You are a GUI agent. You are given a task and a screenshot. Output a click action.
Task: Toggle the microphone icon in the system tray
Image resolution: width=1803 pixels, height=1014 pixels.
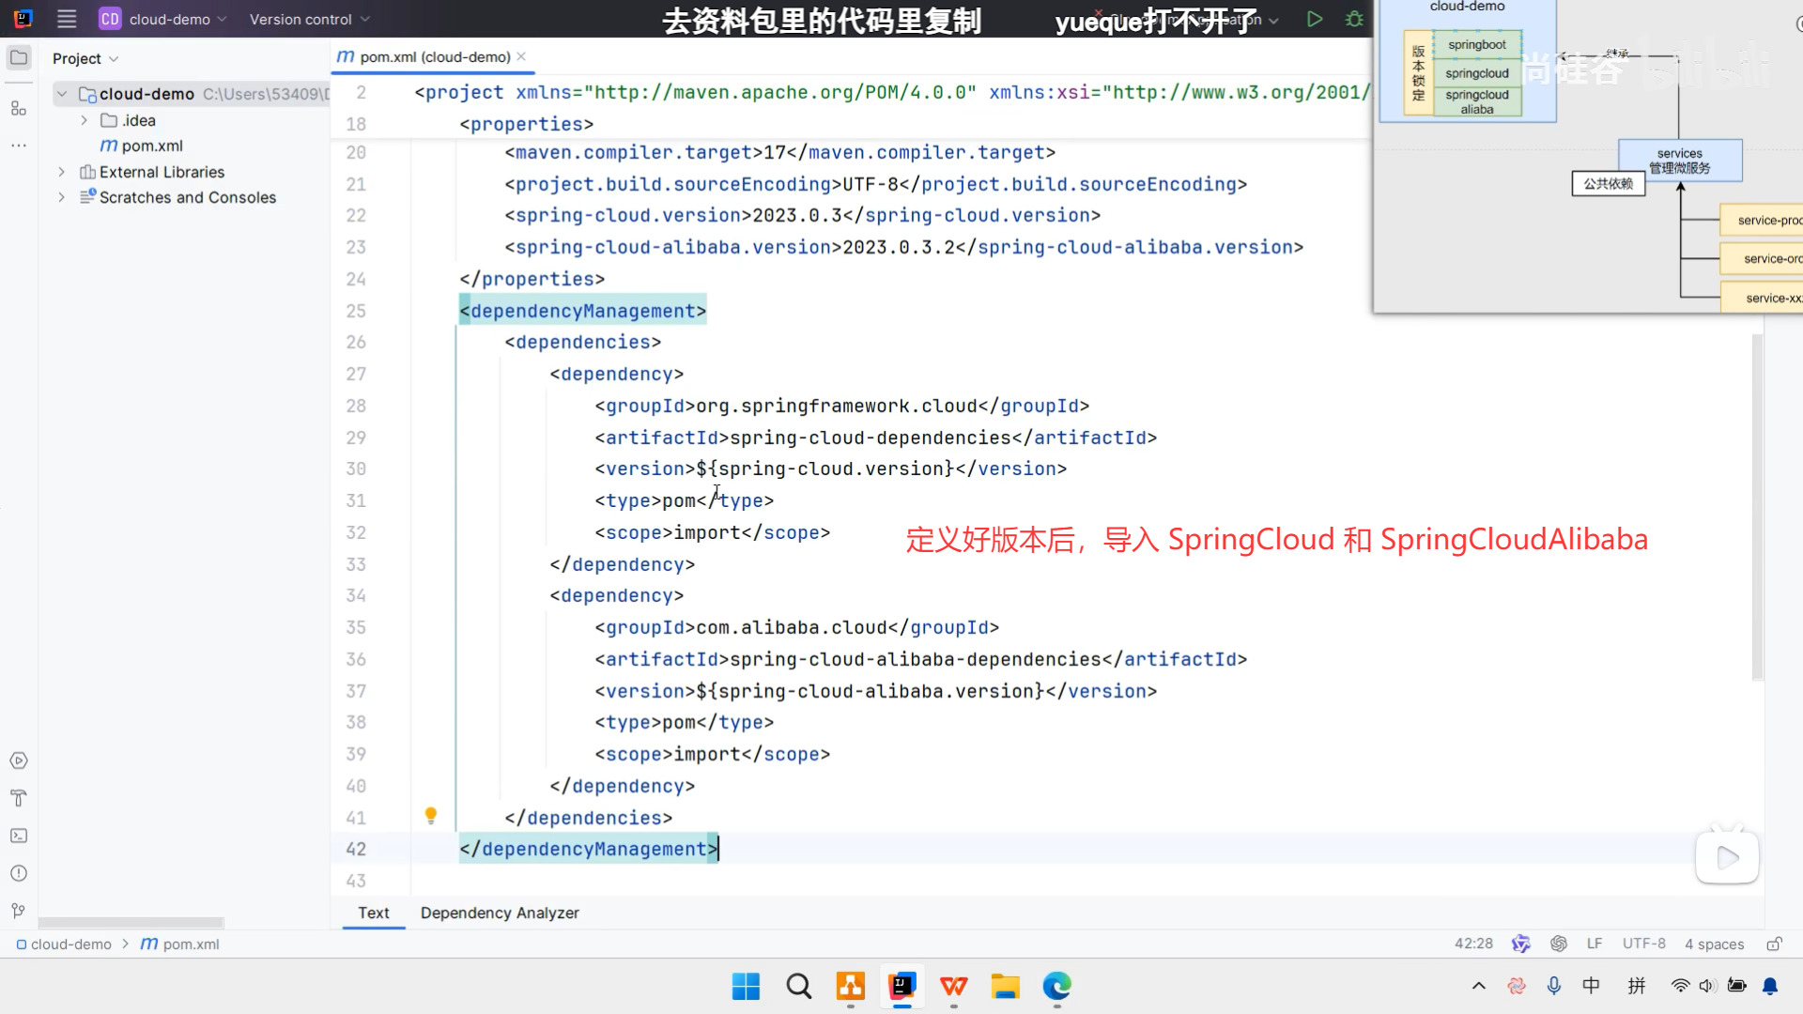1554,986
